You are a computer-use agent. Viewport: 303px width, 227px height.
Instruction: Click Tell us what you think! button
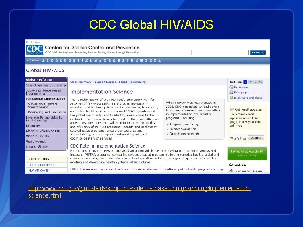pos(247,153)
